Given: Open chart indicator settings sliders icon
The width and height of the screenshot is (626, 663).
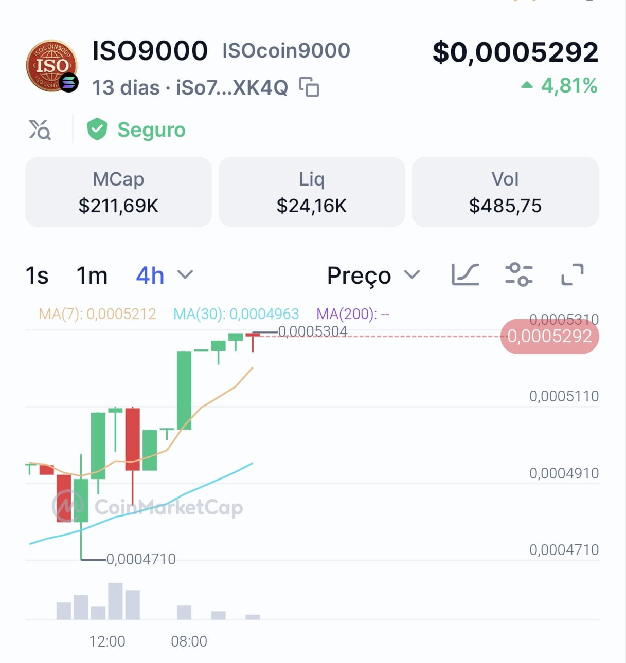Looking at the screenshot, I should (x=518, y=274).
